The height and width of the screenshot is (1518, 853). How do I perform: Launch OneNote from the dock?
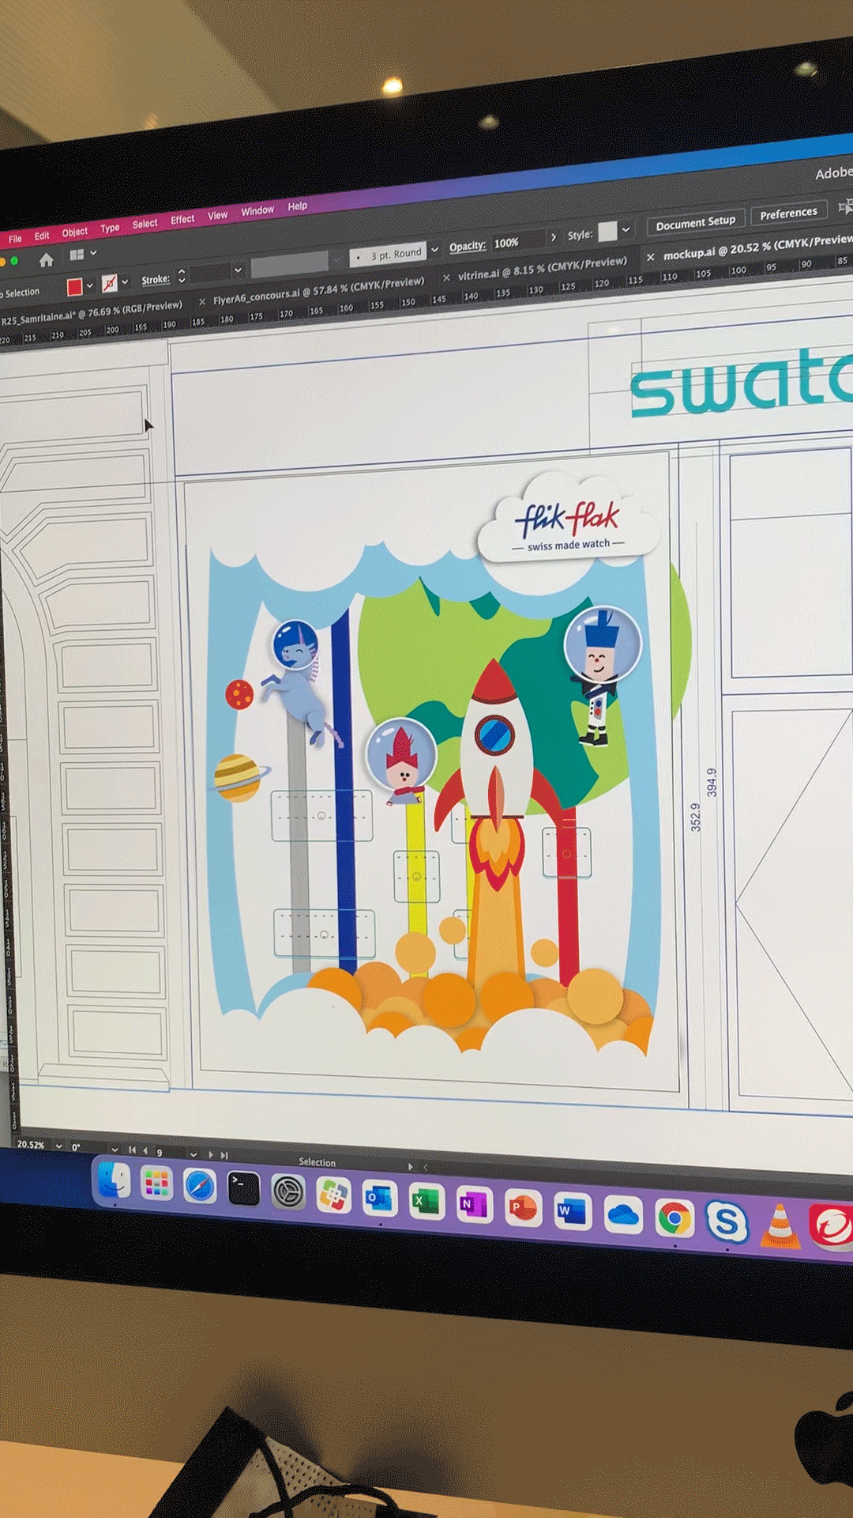tap(473, 1204)
